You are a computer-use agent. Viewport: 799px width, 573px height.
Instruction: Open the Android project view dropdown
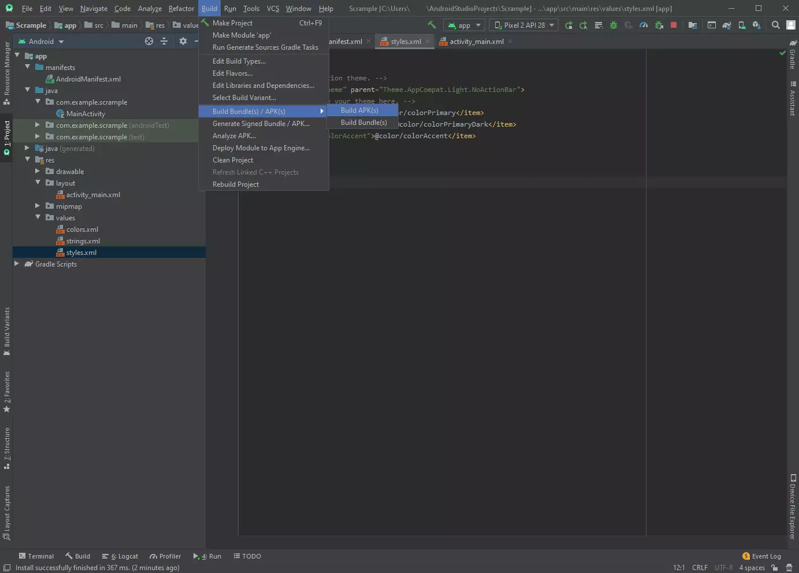(x=41, y=42)
